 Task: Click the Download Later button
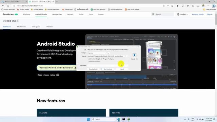coord(93,69)
